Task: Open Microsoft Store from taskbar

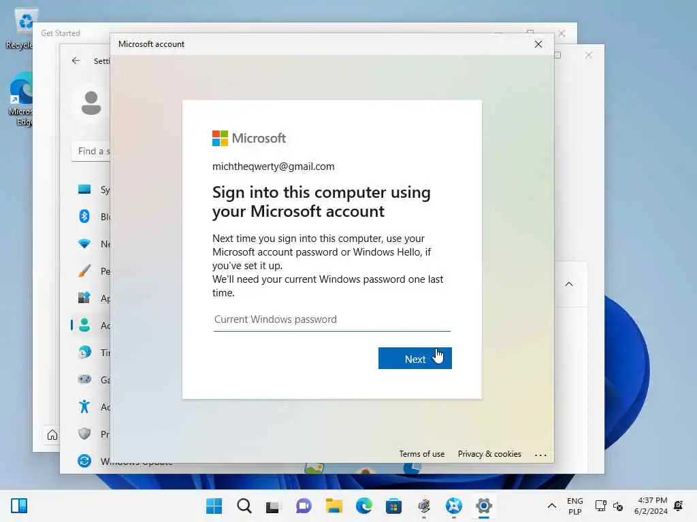Action: click(x=393, y=506)
